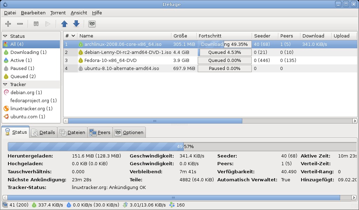
Task: Click the debian torrent queued icon
Action: tap(81, 52)
